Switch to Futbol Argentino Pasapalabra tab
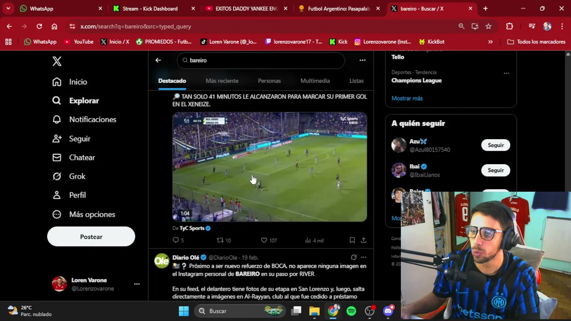This screenshot has height=321, width=571. [339, 8]
